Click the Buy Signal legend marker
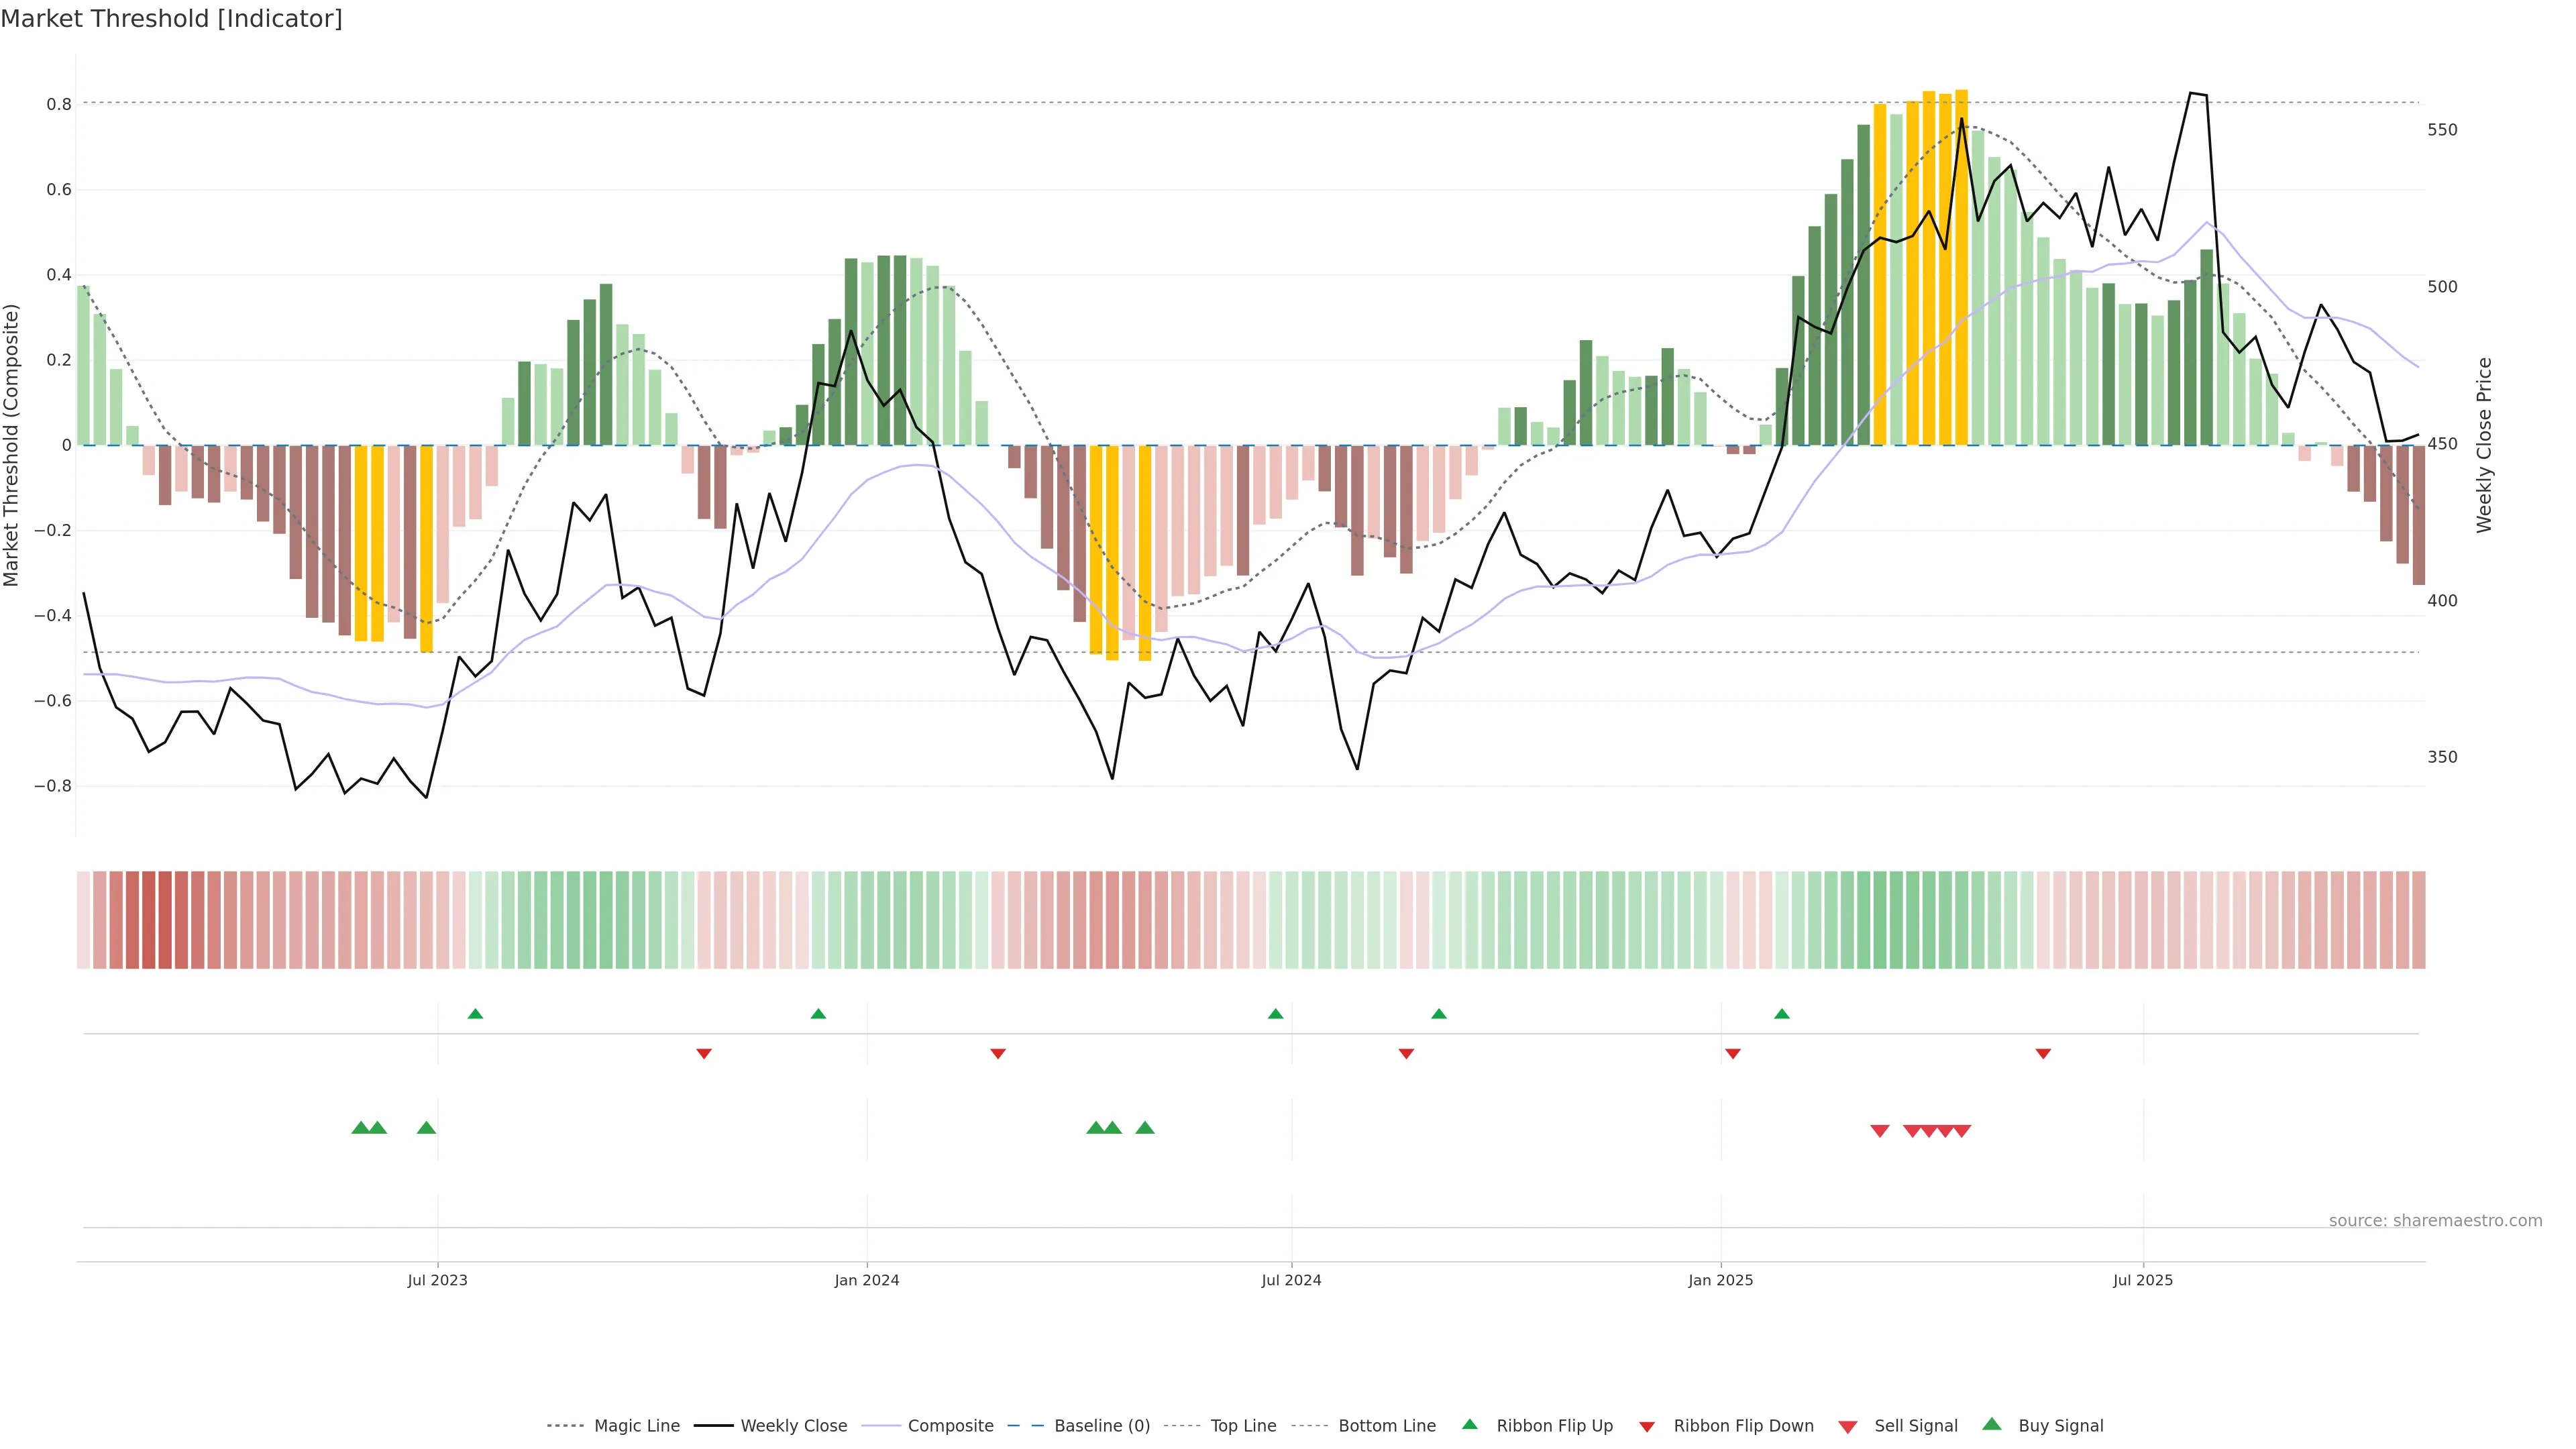This screenshot has height=1449, width=2576. click(x=1992, y=1424)
